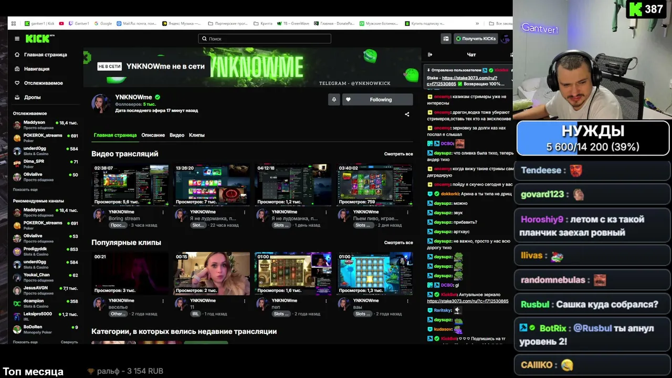Open Крипта bookmark folder
The width and height of the screenshot is (672, 378).
(263, 23)
